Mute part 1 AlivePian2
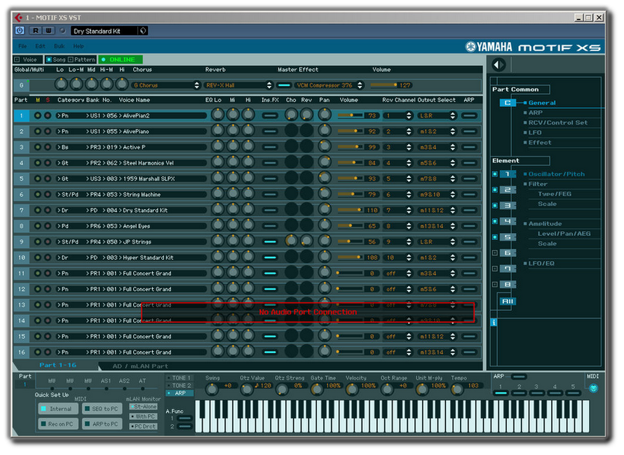 tap(38, 115)
